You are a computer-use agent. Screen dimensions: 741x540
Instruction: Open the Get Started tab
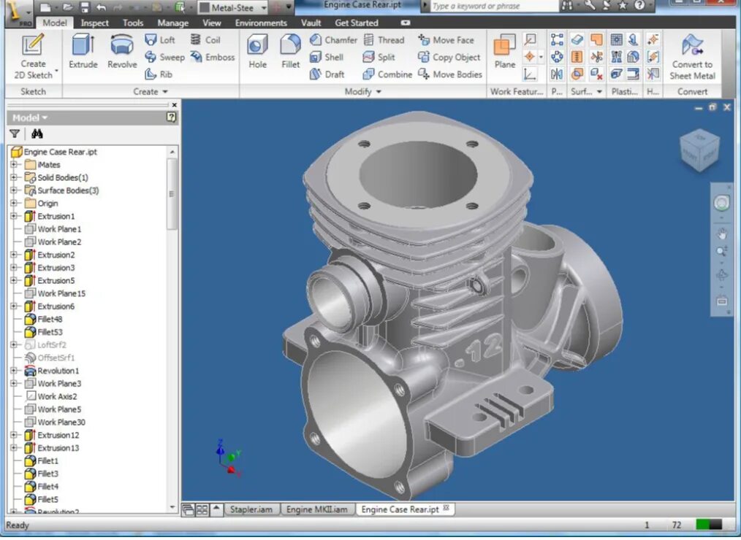(x=357, y=23)
